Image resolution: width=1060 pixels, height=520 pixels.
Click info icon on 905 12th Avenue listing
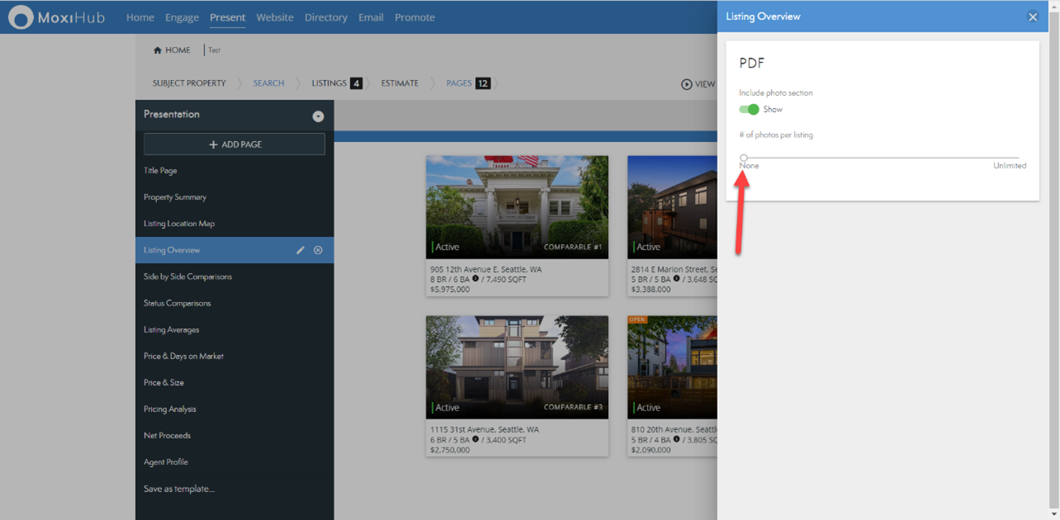click(476, 279)
